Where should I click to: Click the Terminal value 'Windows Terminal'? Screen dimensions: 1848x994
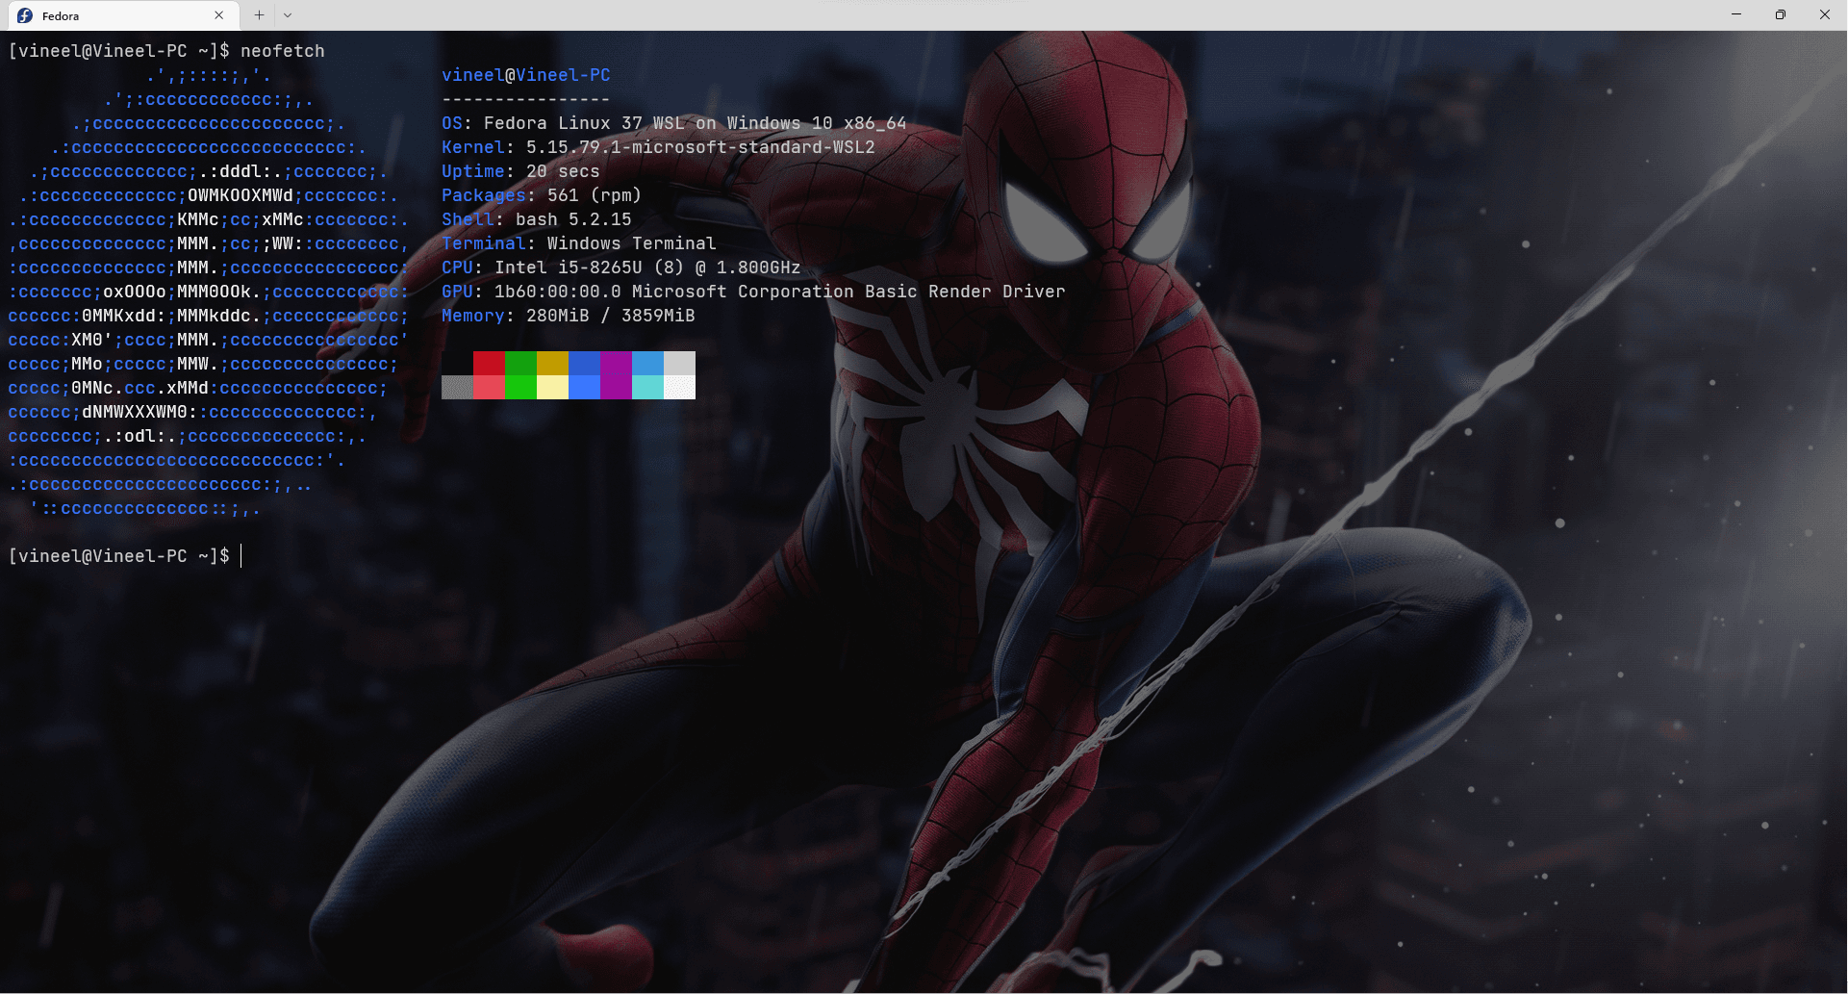[x=632, y=243]
